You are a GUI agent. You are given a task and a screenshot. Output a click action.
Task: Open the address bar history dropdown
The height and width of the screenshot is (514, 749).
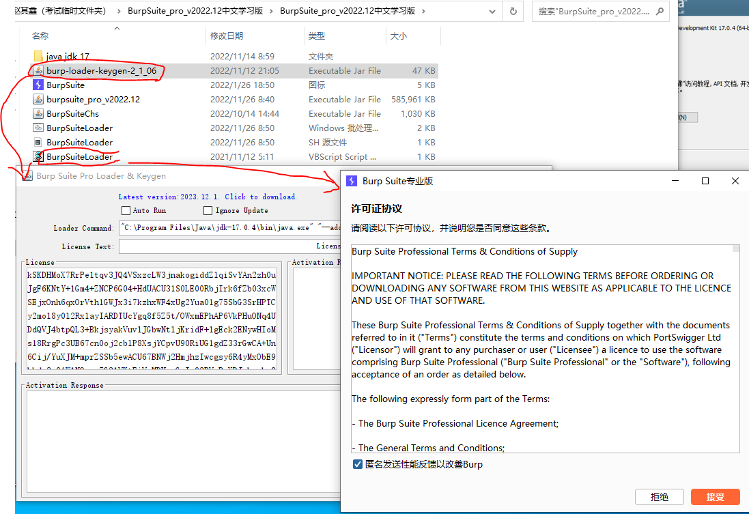point(492,11)
